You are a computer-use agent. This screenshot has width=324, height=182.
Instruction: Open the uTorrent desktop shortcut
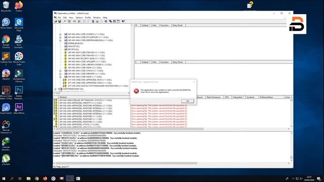click(6, 160)
